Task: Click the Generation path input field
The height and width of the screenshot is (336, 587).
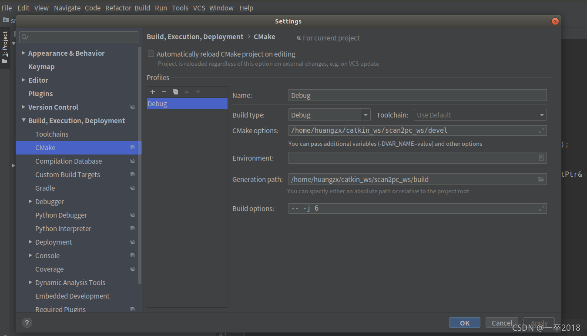Action: [417, 179]
